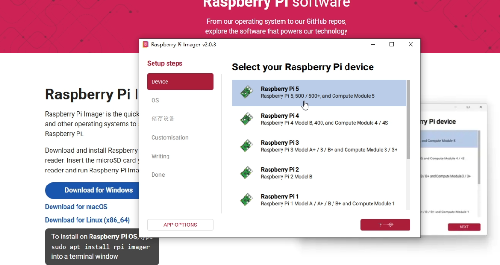Click the Setup steps heading
The image size is (500, 265).
point(165,63)
